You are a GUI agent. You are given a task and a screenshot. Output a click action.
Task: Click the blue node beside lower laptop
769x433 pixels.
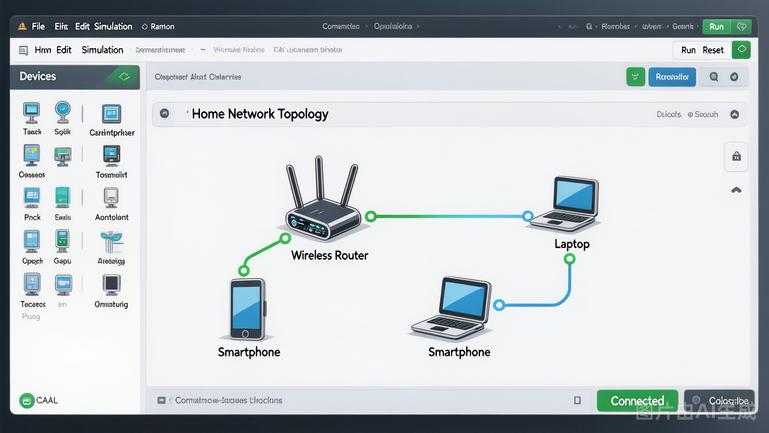coord(498,306)
